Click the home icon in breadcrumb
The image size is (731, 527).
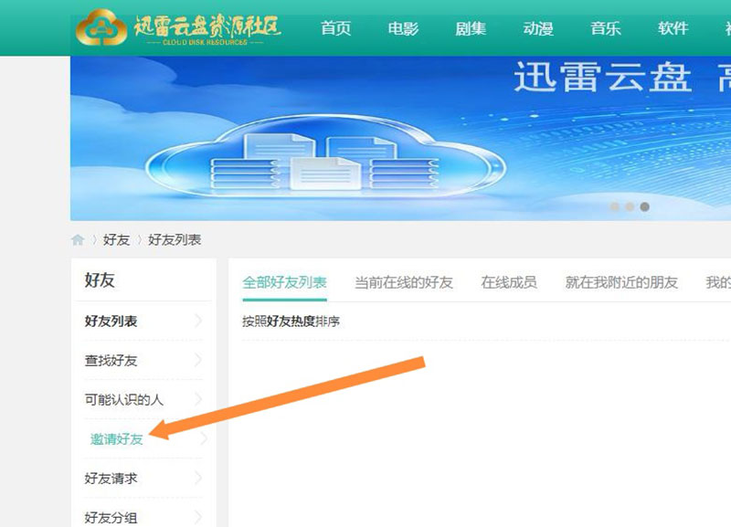click(x=79, y=240)
